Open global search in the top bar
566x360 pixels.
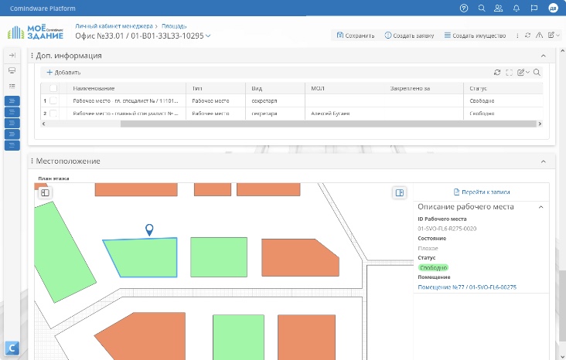click(482, 8)
